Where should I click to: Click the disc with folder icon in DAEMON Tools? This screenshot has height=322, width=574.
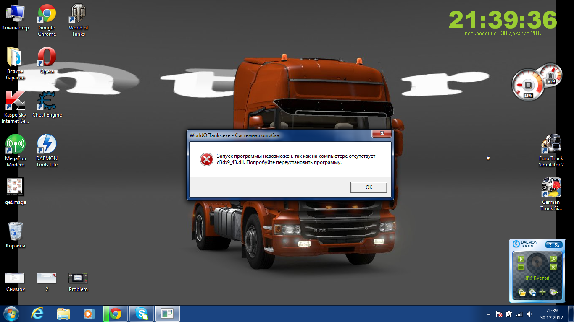(x=522, y=292)
